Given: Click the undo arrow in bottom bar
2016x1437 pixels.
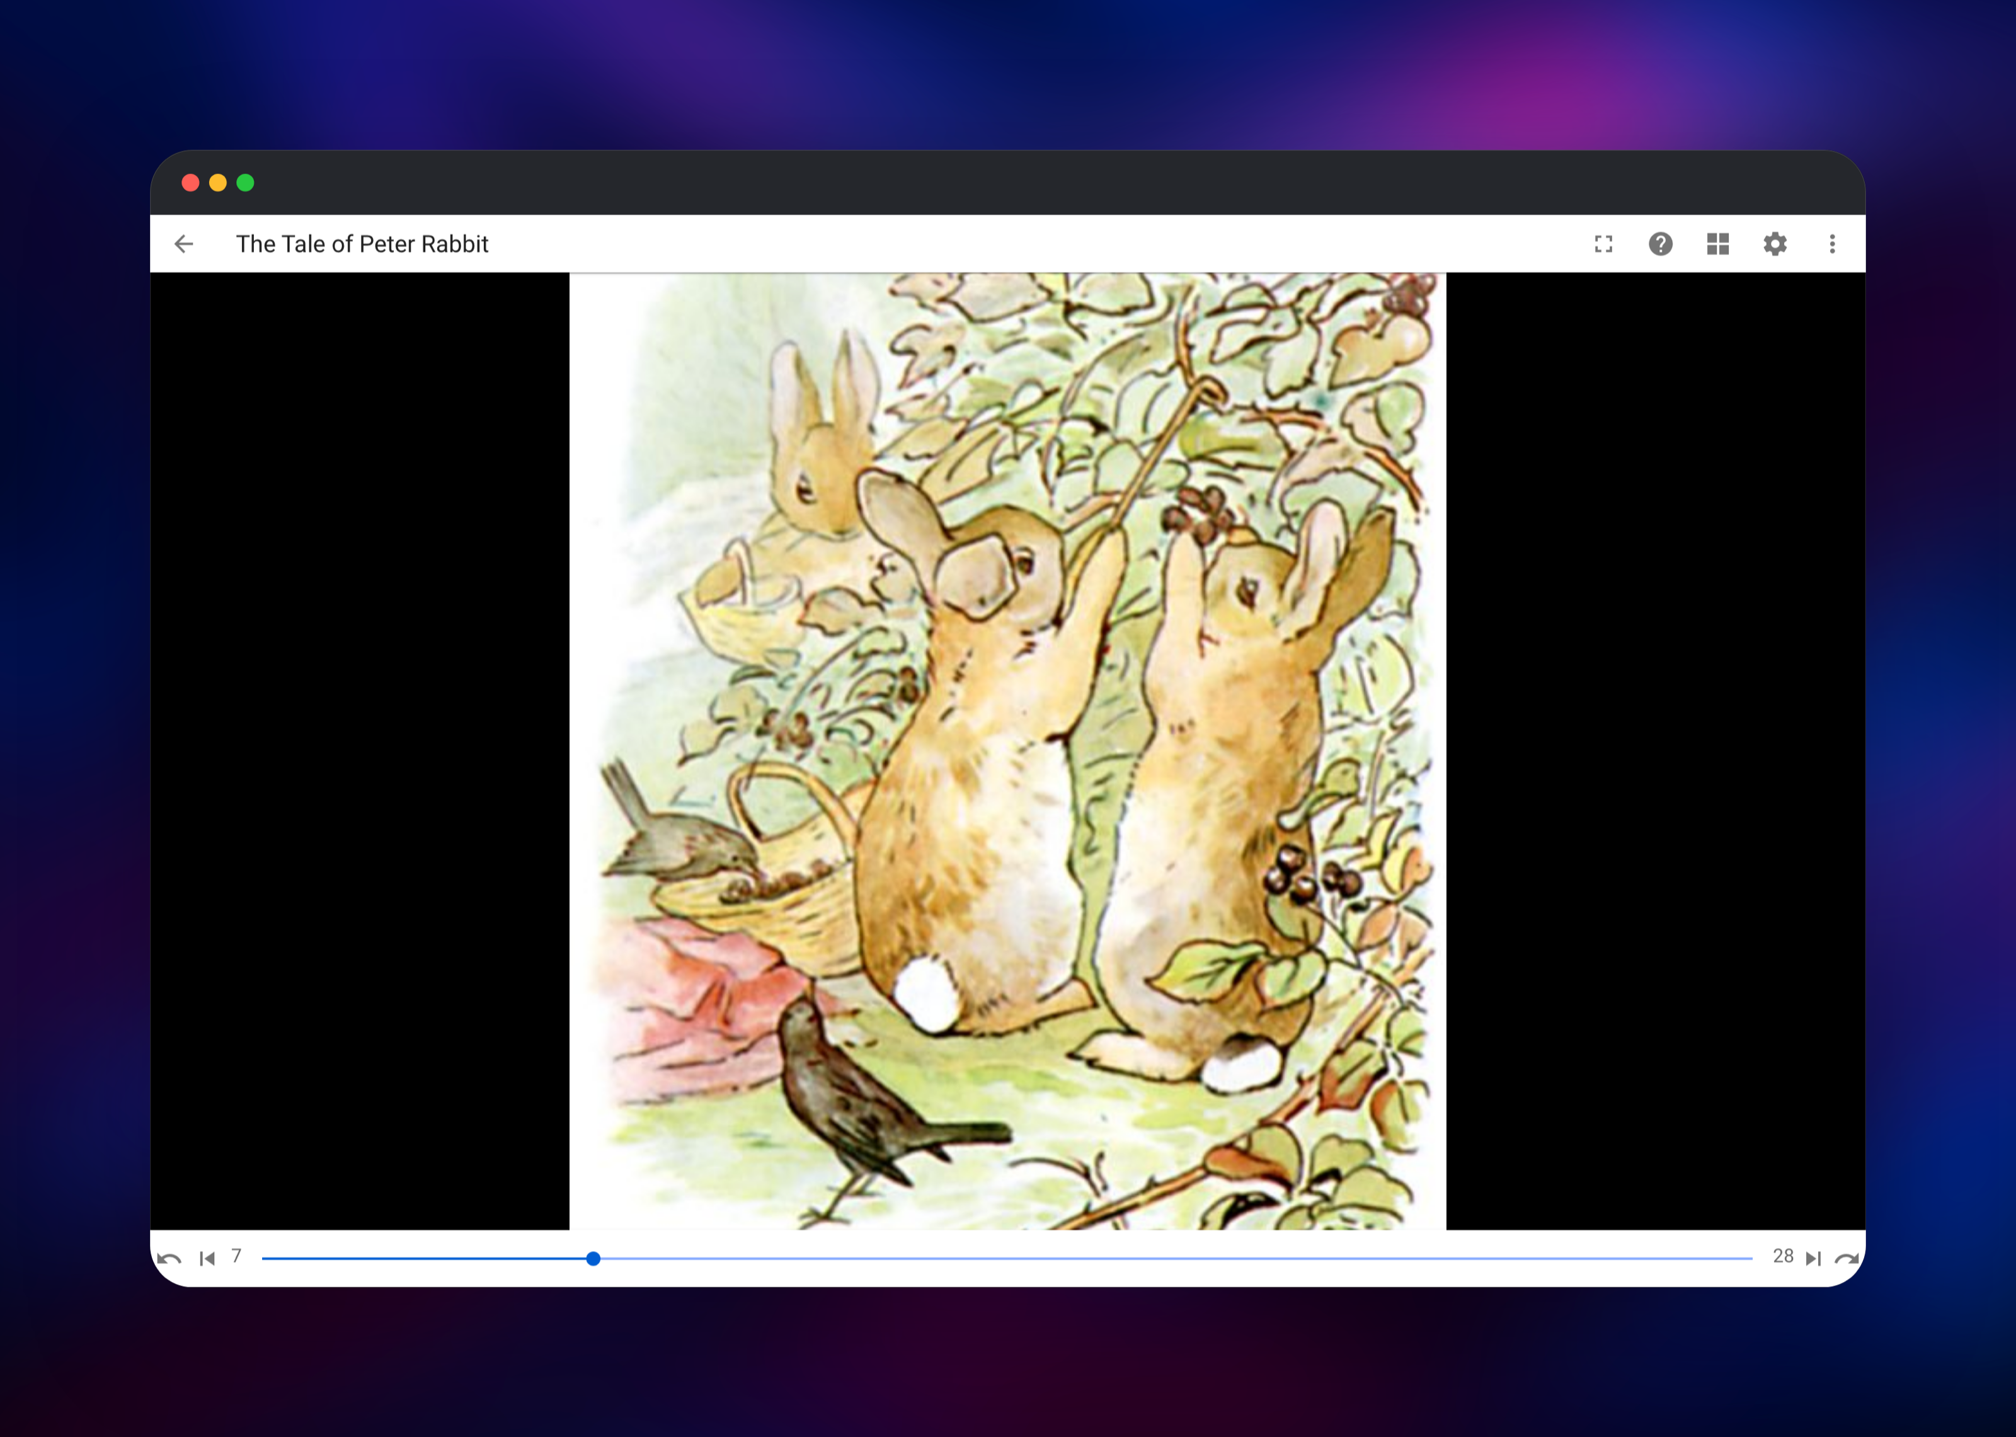Looking at the screenshot, I should pyautogui.click(x=169, y=1258).
